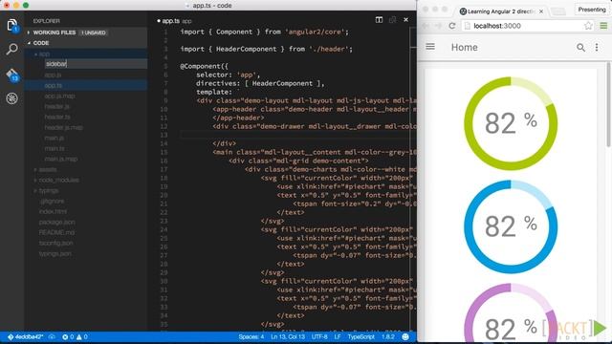Change LF end of line sequence
The image size is (612, 344).
[x=338, y=337]
